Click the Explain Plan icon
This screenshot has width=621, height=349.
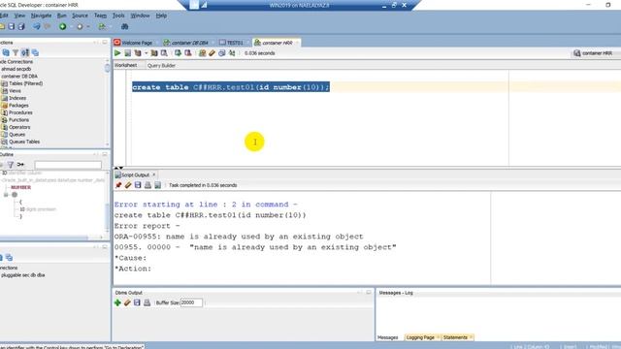point(138,53)
